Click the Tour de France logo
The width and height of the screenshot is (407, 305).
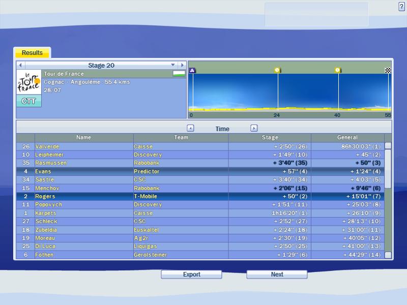(x=28, y=82)
